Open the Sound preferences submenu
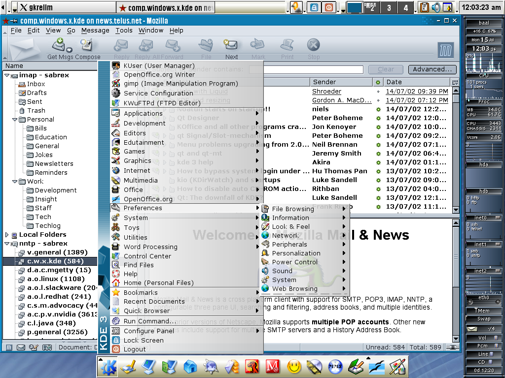Viewport: 505px width, 378px height. tap(304, 271)
